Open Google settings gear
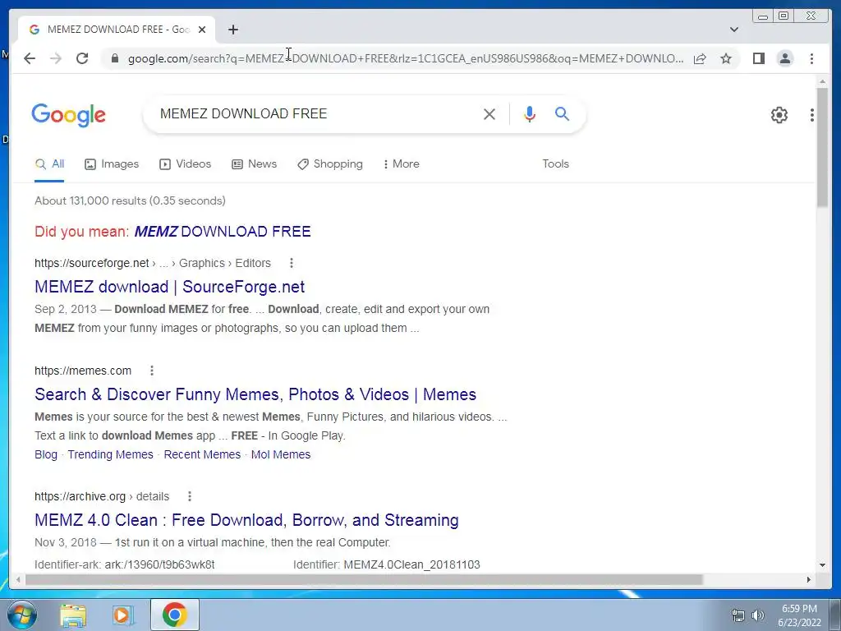841x631 pixels. click(x=779, y=115)
